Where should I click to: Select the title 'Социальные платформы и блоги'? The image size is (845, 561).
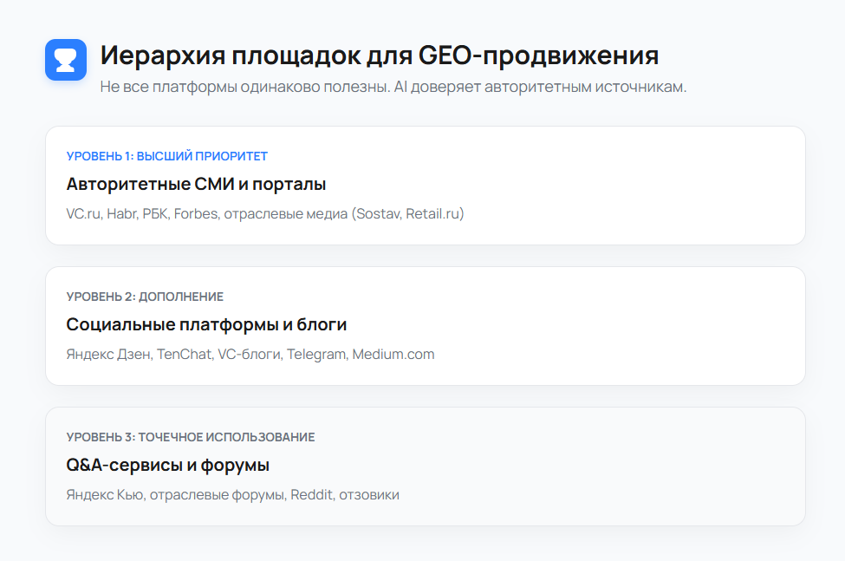206,324
